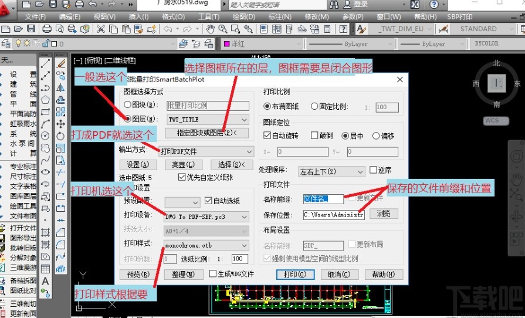Image resolution: width=525 pixels, height=318 pixels.
Task: Select the Circle draw tool
Action: pos(46,136)
